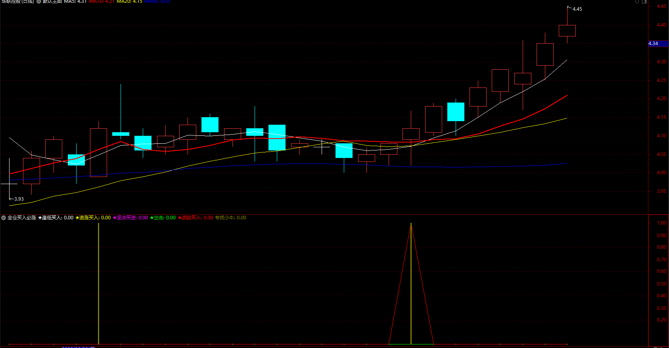Click the 3.93 low price annotation
669x348 pixels.
(x=19, y=199)
